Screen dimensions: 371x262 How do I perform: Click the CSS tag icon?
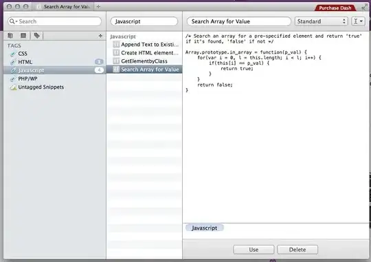(x=13, y=54)
